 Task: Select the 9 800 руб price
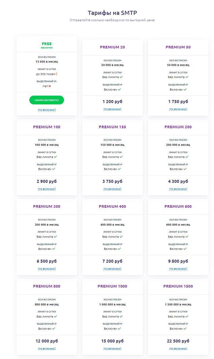178,261
